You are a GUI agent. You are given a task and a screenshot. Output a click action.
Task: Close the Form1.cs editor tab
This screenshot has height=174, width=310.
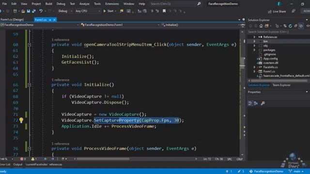(54, 20)
